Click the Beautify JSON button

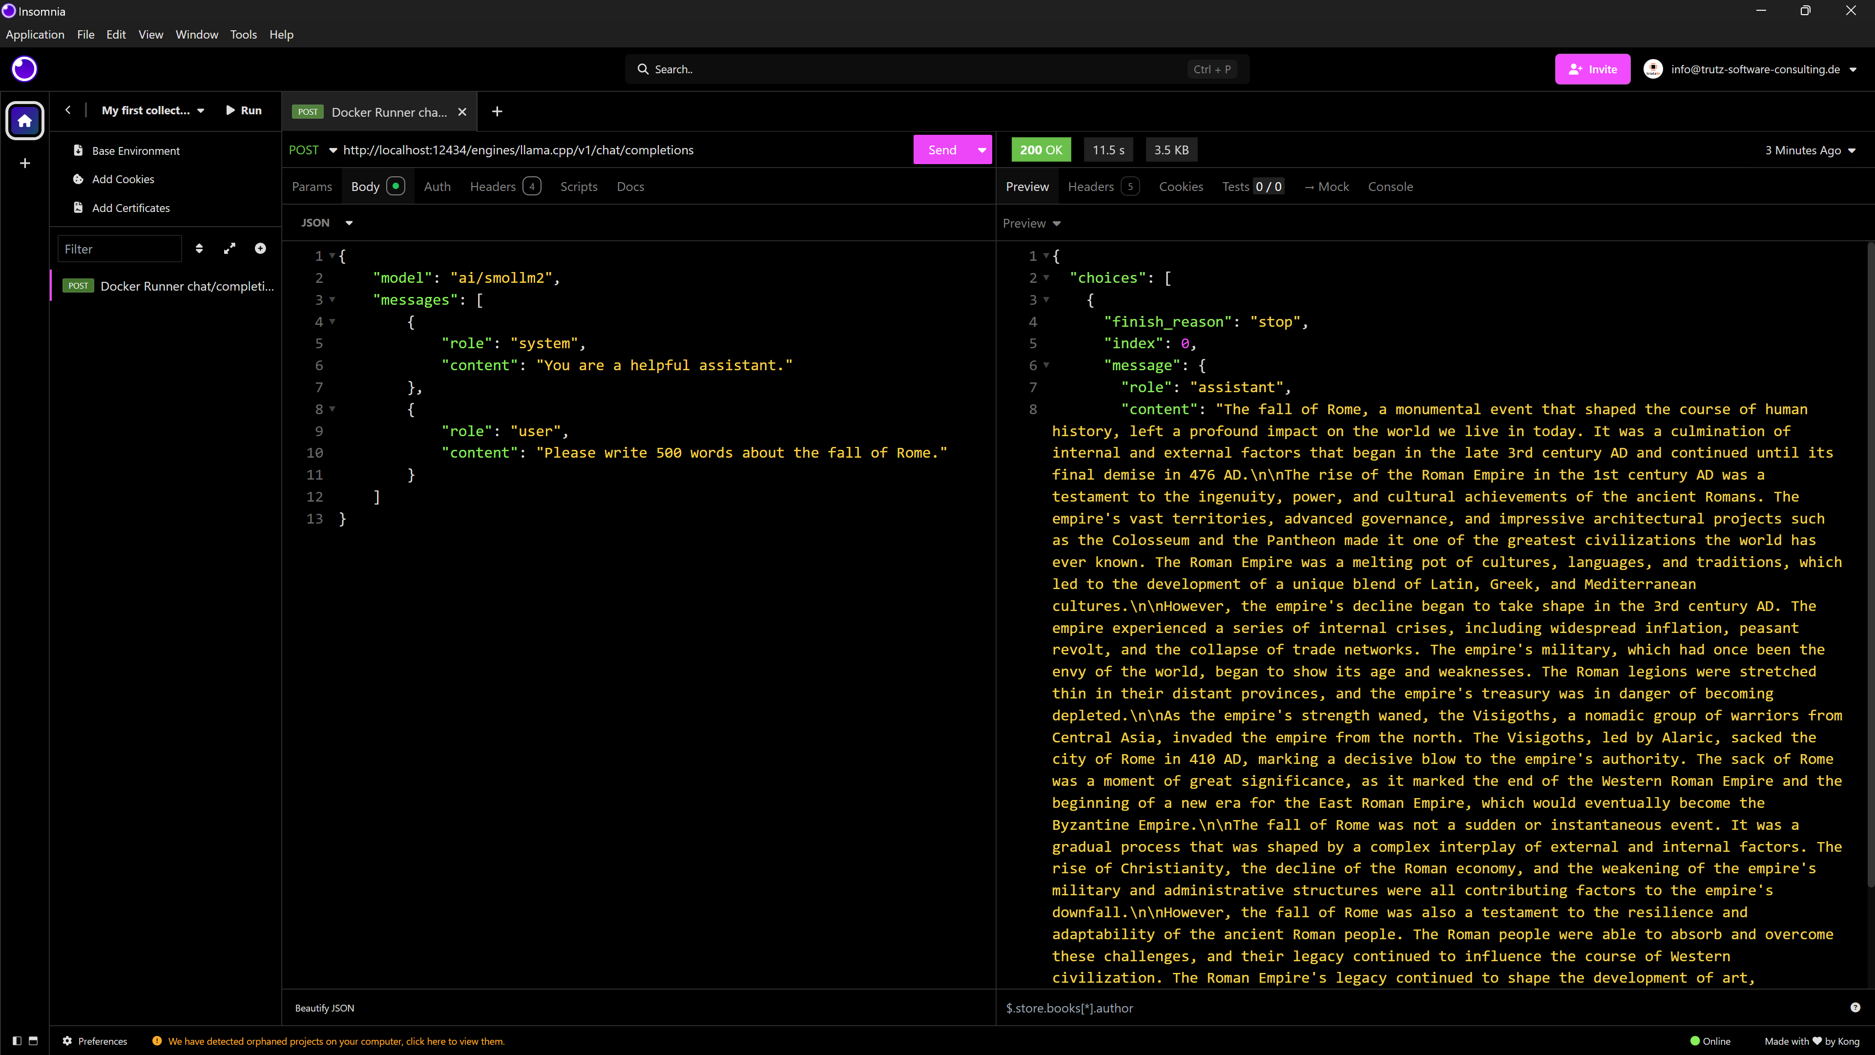coord(325,1008)
